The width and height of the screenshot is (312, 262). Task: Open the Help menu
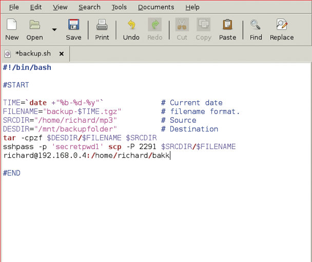(x=192, y=7)
